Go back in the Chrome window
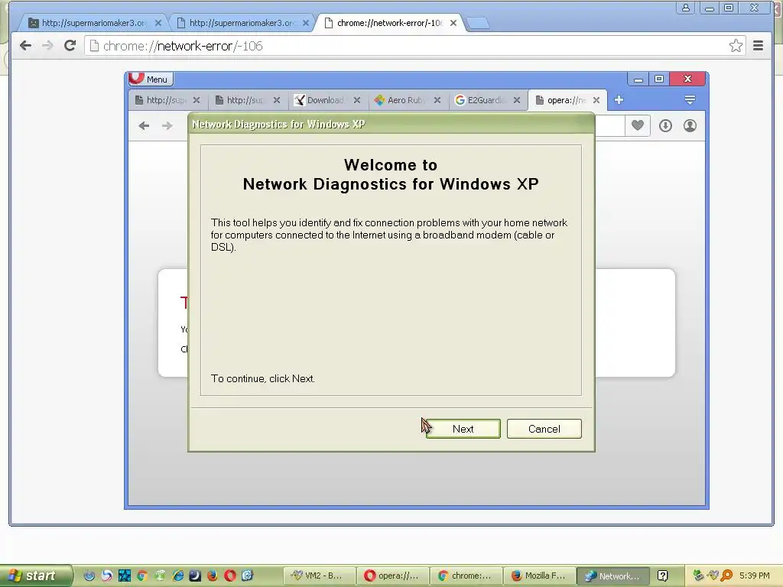The height and width of the screenshot is (587, 783). tap(25, 46)
